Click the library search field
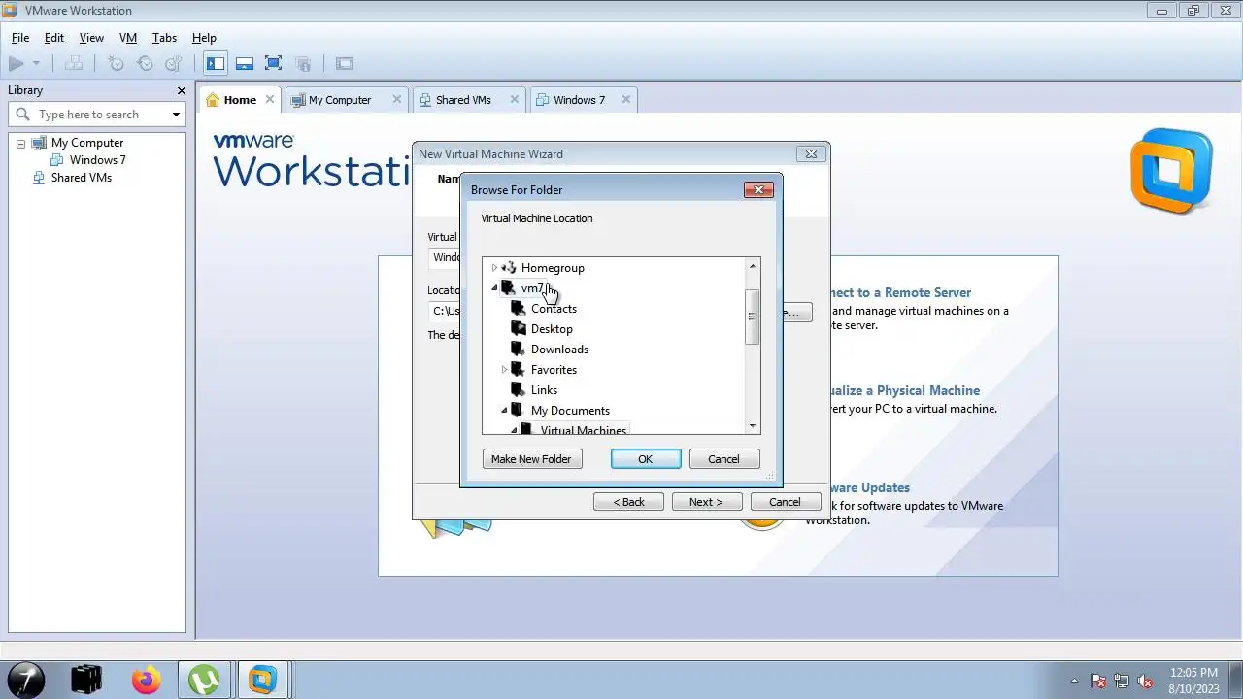1243x699 pixels. pos(97,115)
